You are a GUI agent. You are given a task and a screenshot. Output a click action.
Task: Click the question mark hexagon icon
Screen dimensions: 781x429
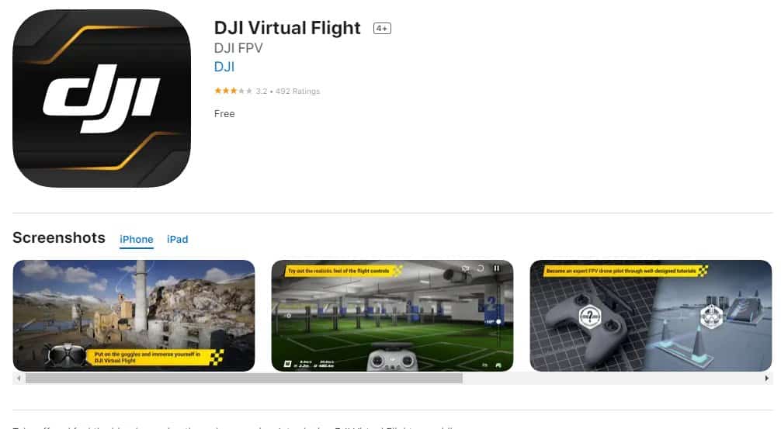click(x=590, y=316)
